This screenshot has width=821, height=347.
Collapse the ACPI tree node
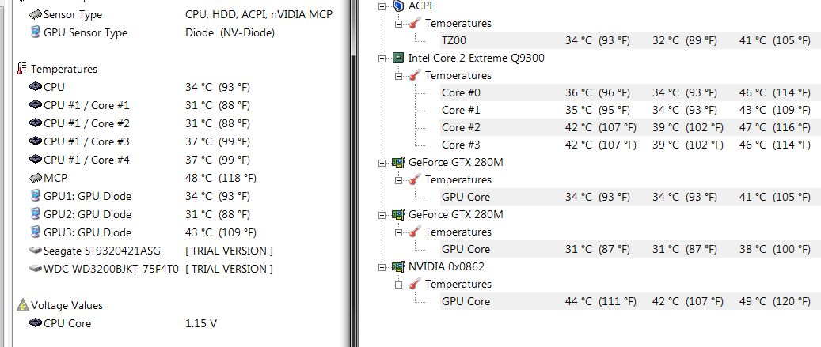click(382, 6)
